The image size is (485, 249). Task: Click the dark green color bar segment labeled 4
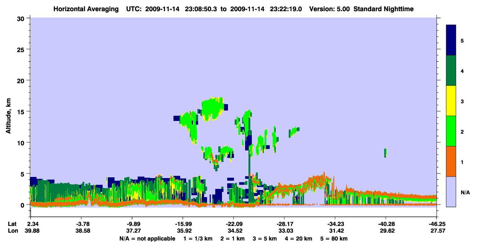451,71
